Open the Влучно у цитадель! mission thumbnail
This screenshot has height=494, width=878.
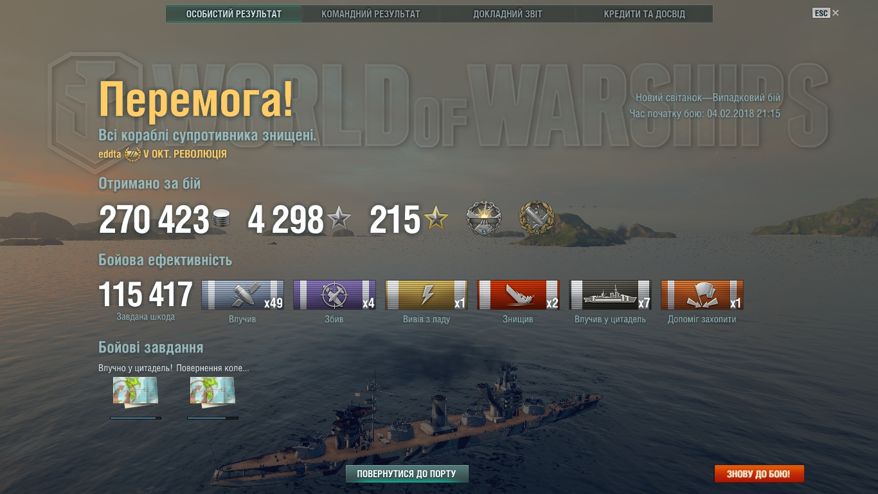coord(135,392)
